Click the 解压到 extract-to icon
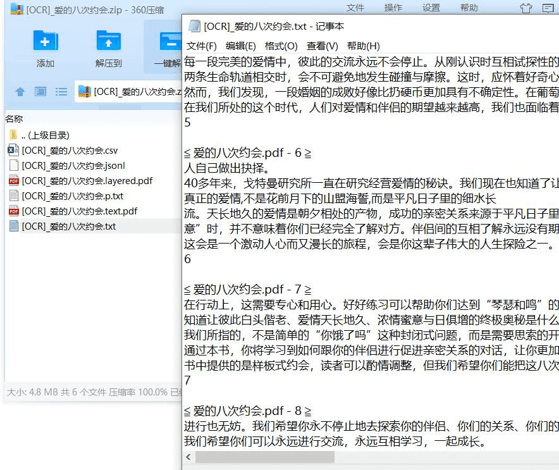559x470 pixels. pos(107,41)
